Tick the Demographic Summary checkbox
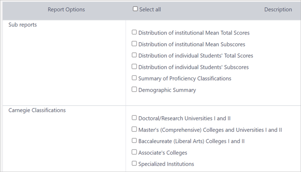The image size is (301, 172). coord(134,89)
